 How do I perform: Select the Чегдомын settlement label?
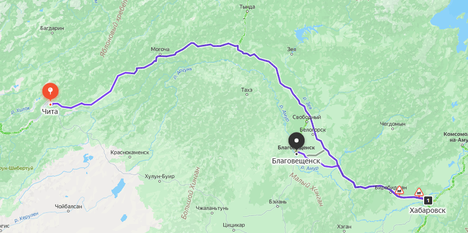click(392, 124)
